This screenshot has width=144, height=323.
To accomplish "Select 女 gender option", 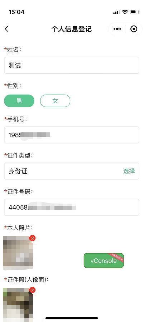I will point(55,101).
